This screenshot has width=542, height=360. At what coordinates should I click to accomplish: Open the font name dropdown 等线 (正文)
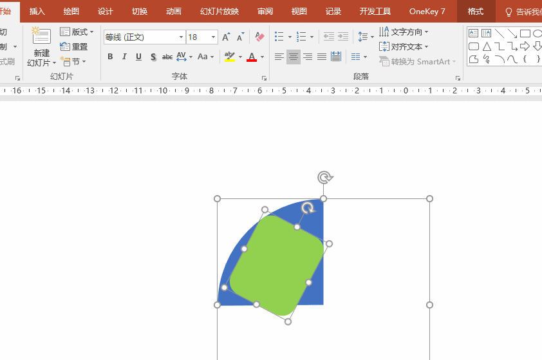pyautogui.click(x=181, y=37)
